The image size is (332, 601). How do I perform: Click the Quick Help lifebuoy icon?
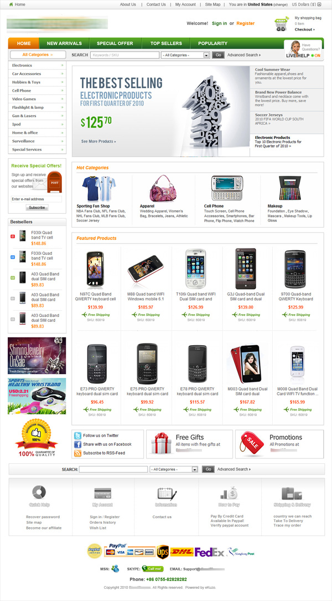click(39, 492)
